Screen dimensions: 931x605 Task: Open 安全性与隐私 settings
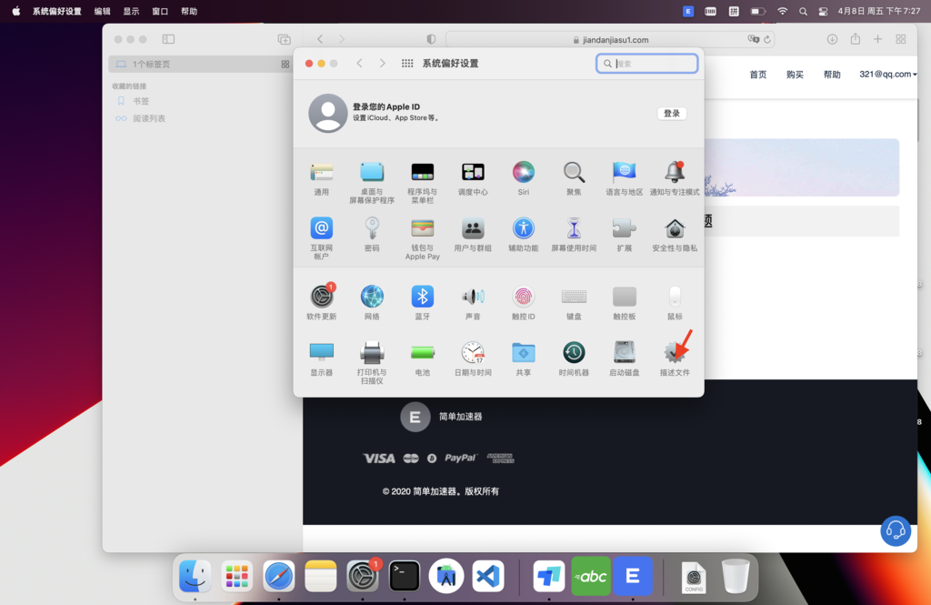pos(675,227)
